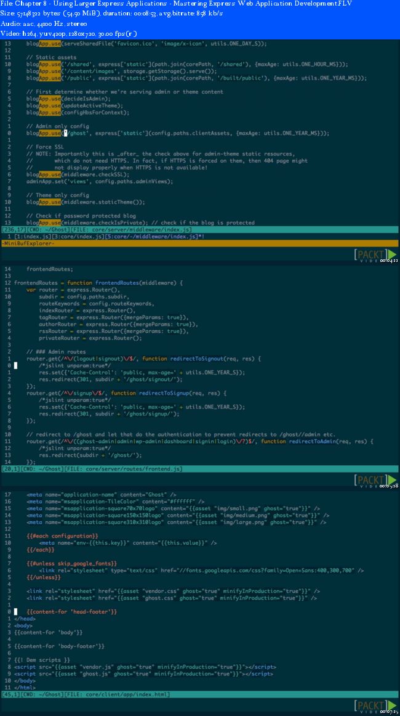400x716 pixels.
Task: Click the {{#unless skip_google_fonts}} line
Action: (x=71, y=563)
